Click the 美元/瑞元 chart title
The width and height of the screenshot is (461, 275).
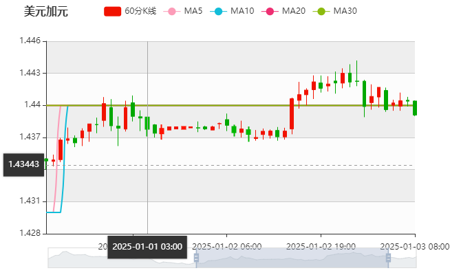coord(45,11)
